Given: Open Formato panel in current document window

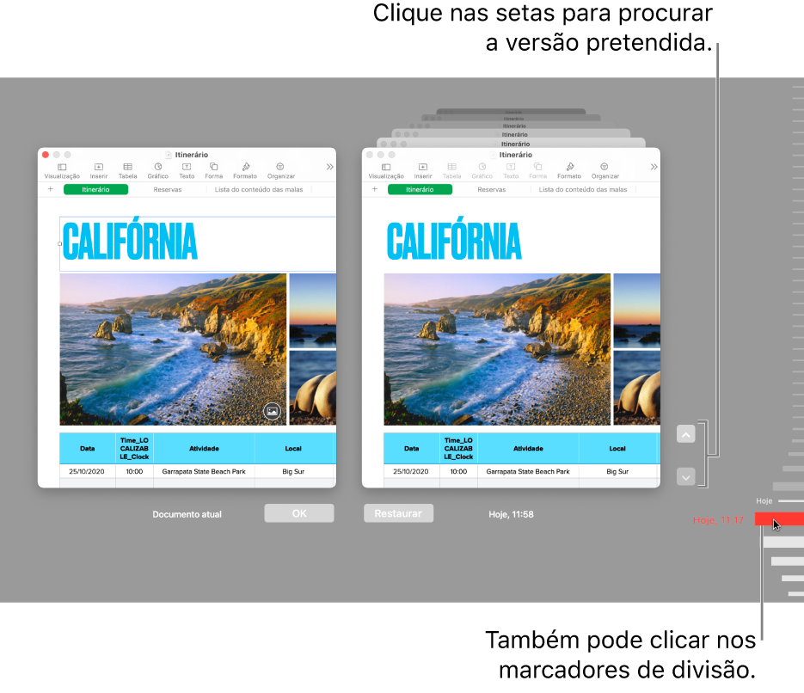Looking at the screenshot, I should [245, 171].
